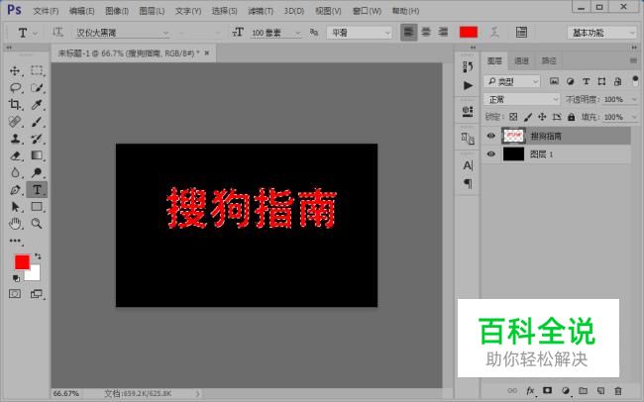This screenshot has height=402, width=644.
Task: Lock transparent pixels of layer
Action: click(513, 117)
